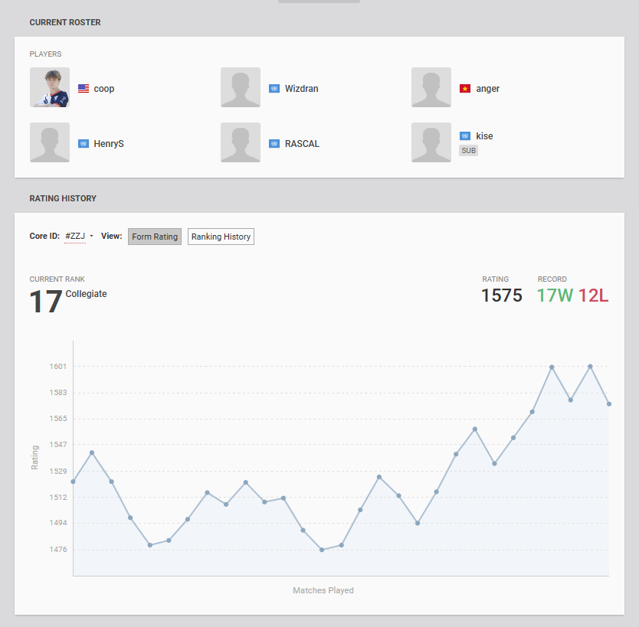
Task: Click the 12L losses record
Action: point(593,296)
